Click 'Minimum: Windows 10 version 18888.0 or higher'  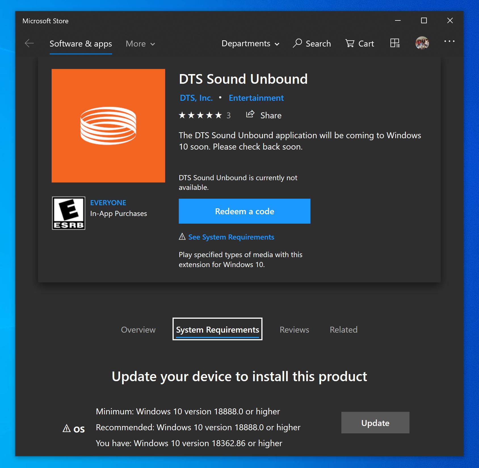(188, 412)
